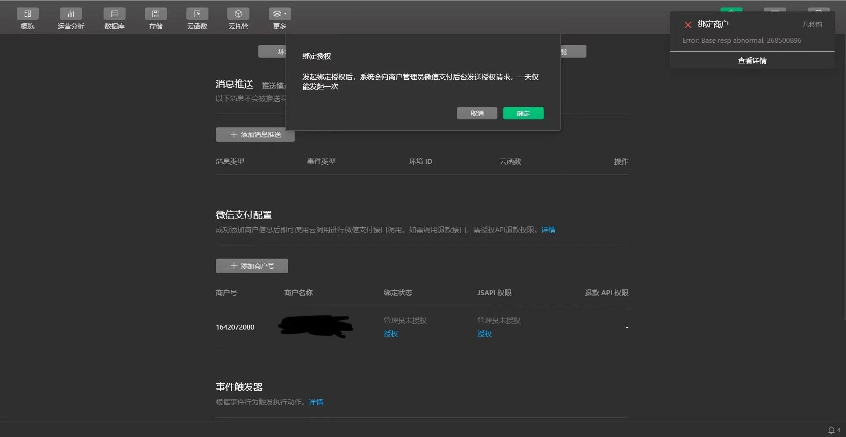
Task: Open the 云托管 cloud hosting section
Action: [x=238, y=19]
